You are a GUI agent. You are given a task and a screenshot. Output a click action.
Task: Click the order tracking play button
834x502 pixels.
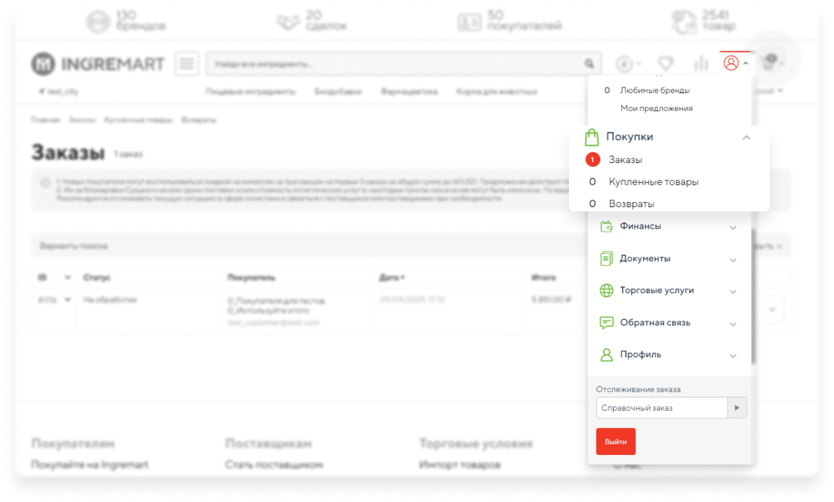pos(737,408)
